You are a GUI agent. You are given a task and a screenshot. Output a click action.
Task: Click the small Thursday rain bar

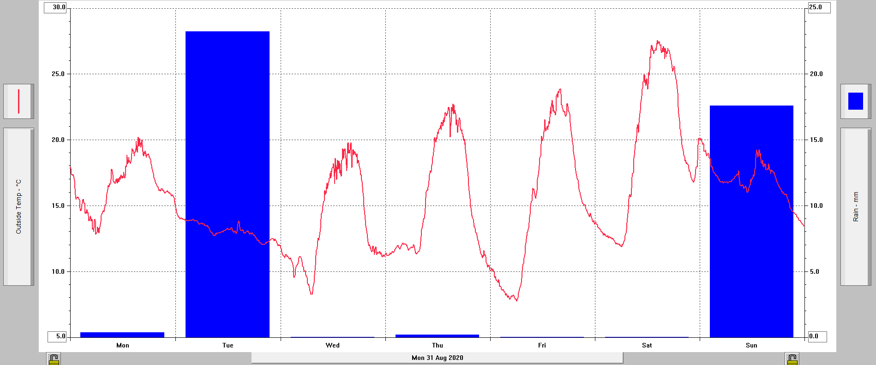tap(437, 336)
